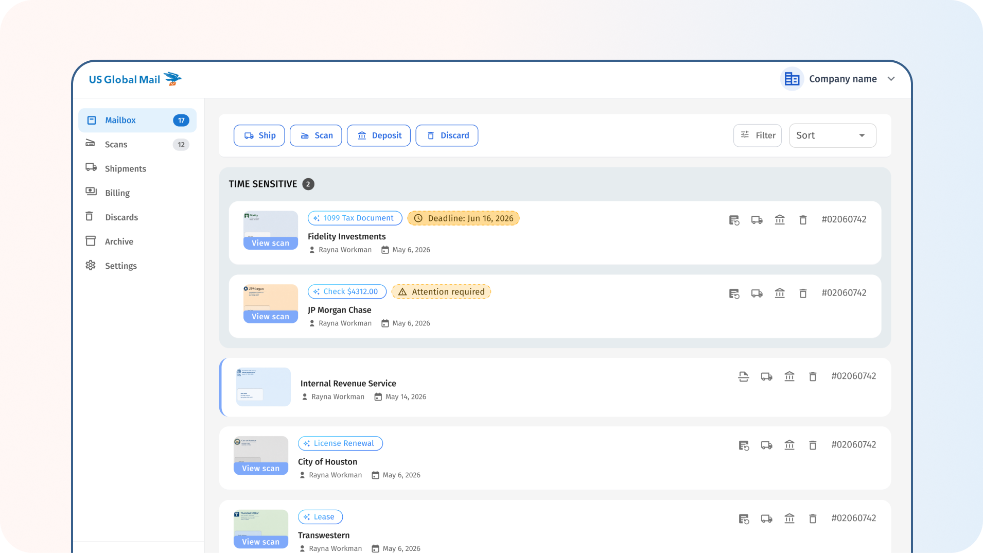Click the Scan toolbar button
Viewport: 983px width, 553px height.
tap(316, 135)
